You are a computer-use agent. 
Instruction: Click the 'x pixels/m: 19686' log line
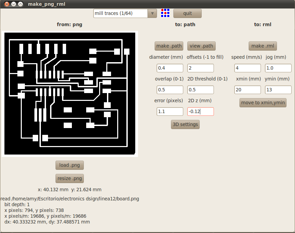pyautogui.click(x=45, y=216)
